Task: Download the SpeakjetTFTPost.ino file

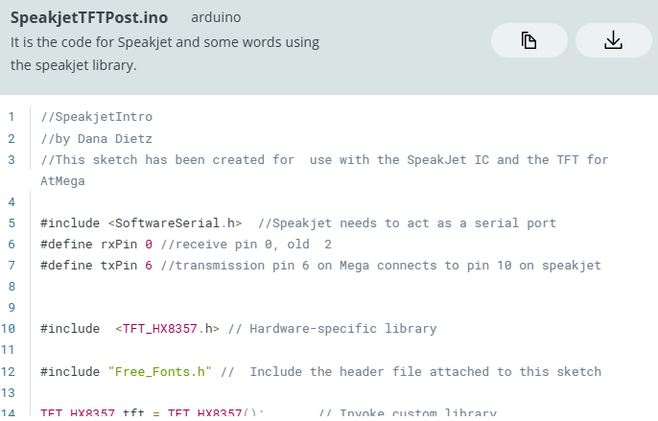Action: pyautogui.click(x=614, y=40)
